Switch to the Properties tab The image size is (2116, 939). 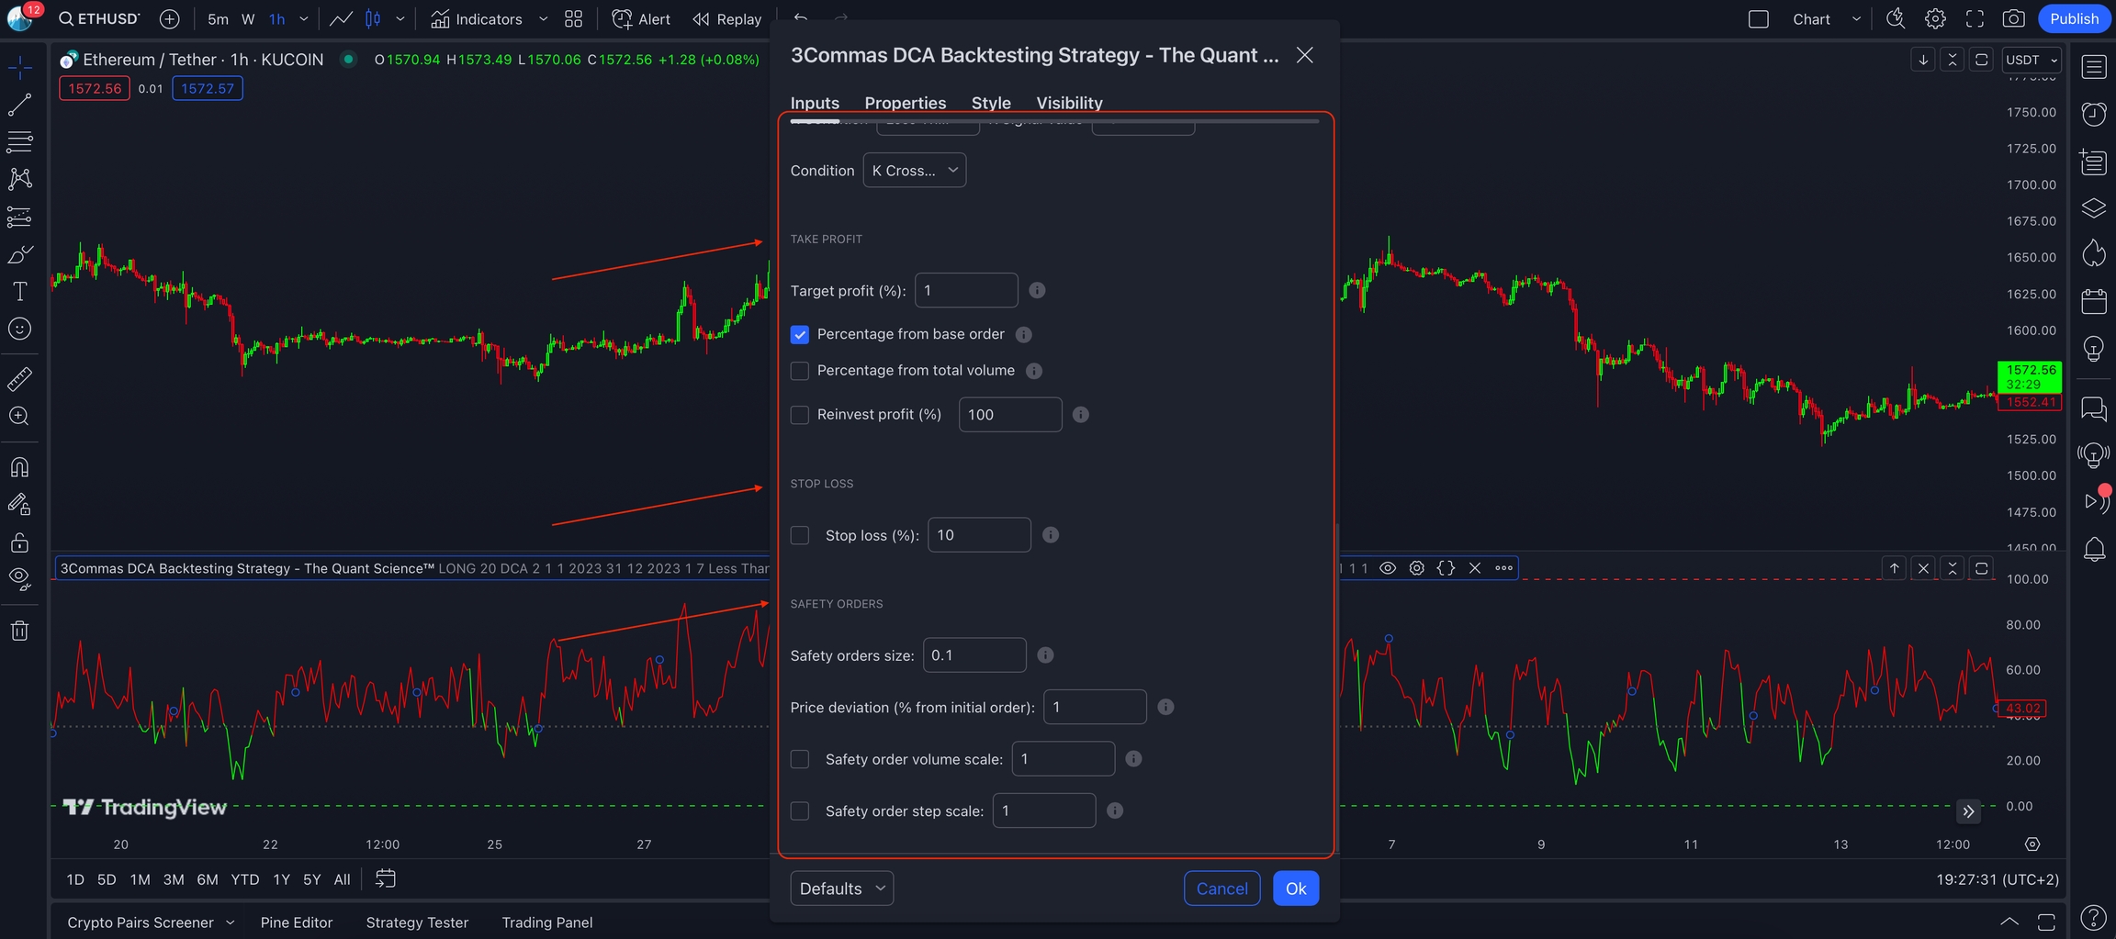tap(905, 103)
